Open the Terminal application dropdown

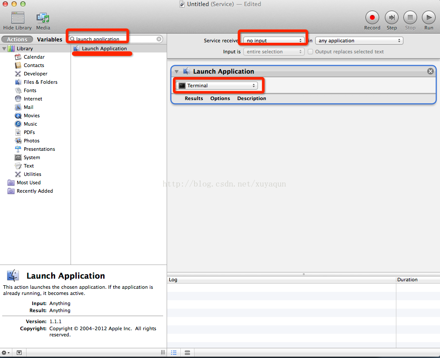217,86
